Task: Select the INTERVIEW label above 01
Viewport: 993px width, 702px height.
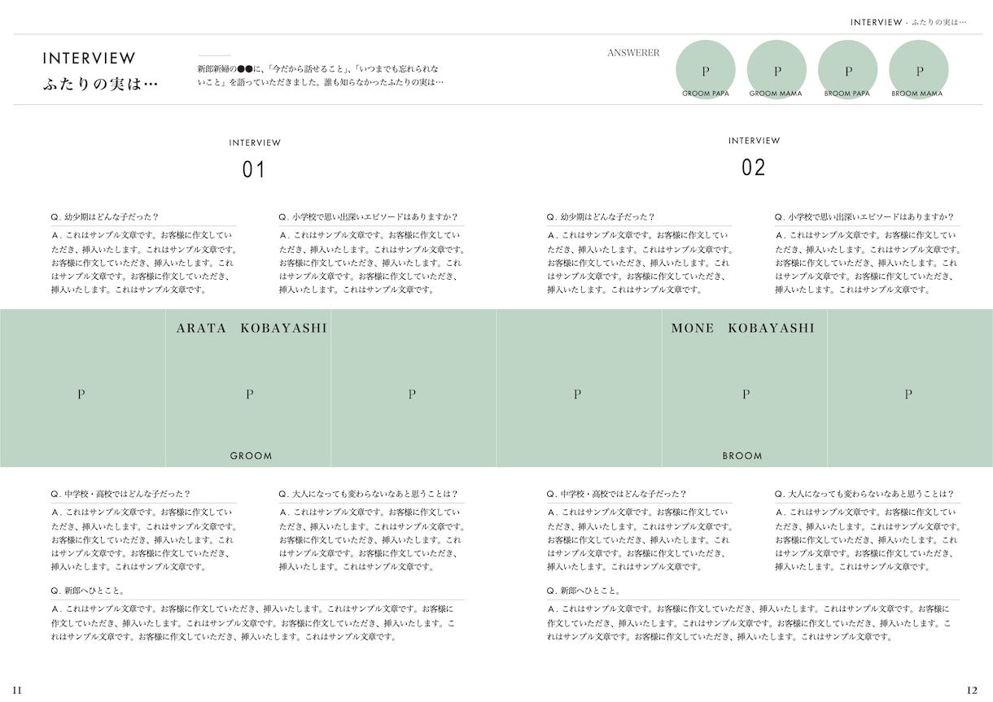Action: 255,143
